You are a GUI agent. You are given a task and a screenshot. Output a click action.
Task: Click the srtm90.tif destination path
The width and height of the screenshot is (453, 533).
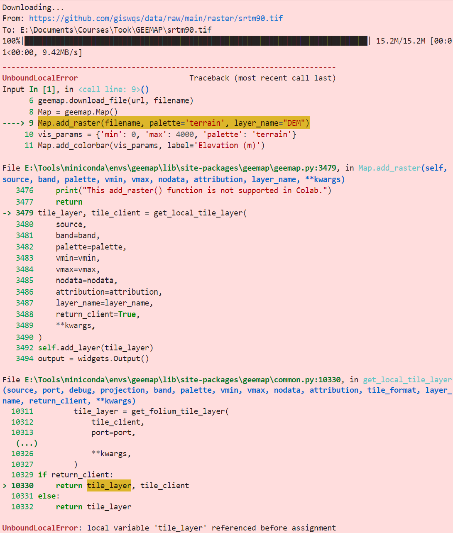pos(114,29)
